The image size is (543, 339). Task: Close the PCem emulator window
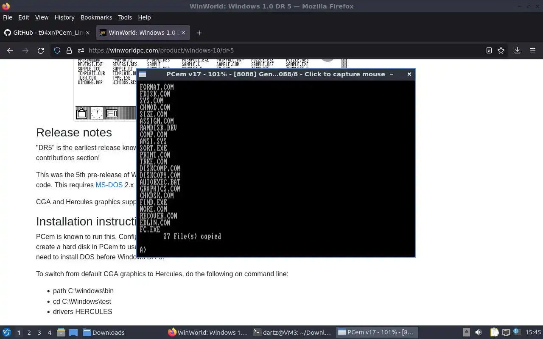409,74
